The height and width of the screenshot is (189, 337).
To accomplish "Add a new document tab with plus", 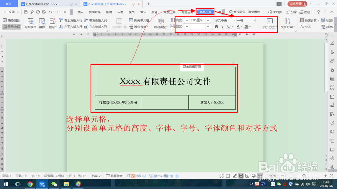I will pyautogui.click(x=148, y=4).
